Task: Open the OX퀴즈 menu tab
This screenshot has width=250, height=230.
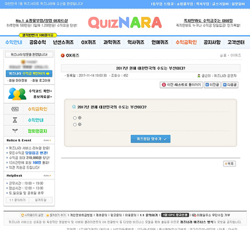Action: pyautogui.click(x=88, y=42)
